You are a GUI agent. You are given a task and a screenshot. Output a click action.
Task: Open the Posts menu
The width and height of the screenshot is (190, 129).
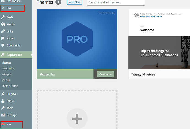point(10,17)
